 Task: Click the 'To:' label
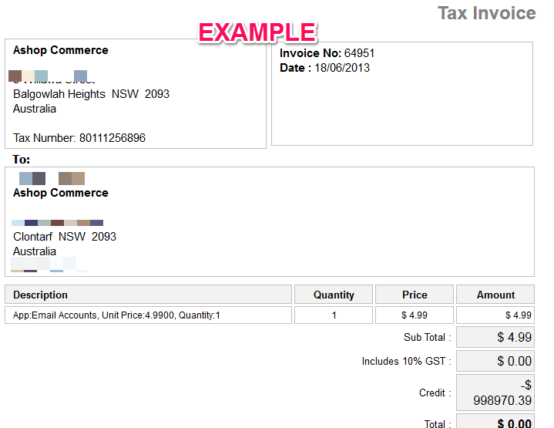pyautogui.click(x=22, y=160)
